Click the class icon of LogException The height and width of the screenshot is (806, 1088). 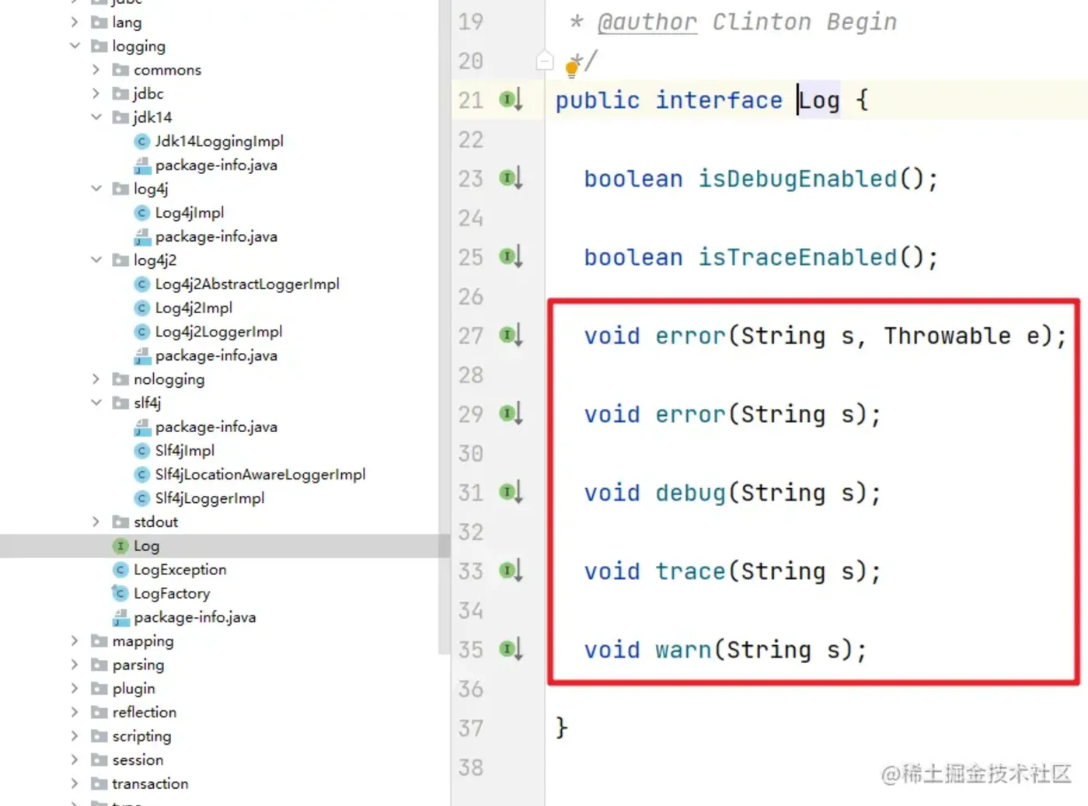point(120,570)
